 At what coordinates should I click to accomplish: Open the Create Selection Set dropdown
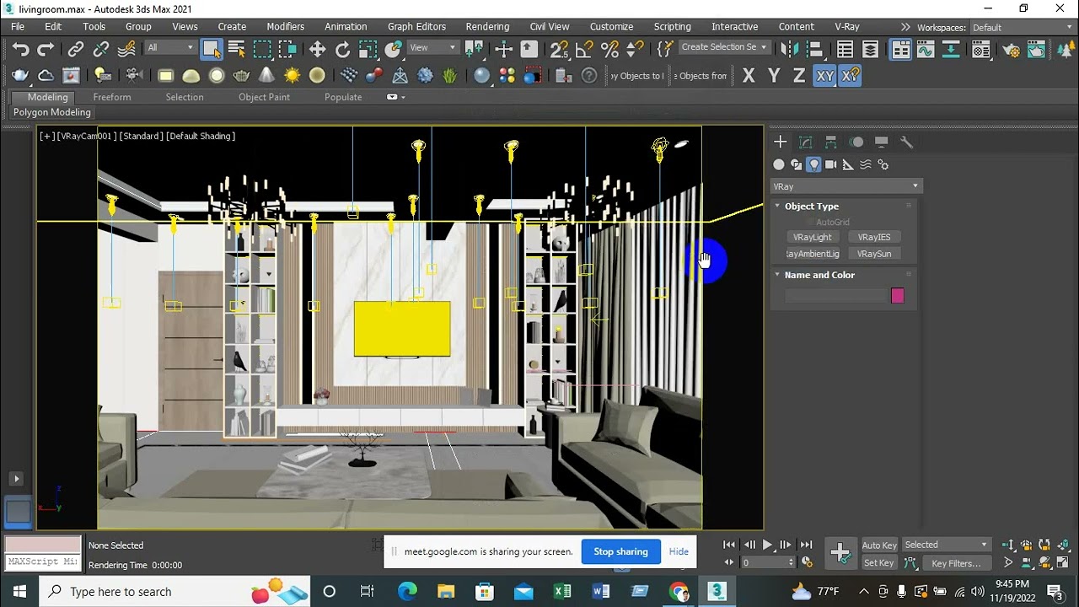click(x=723, y=47)
